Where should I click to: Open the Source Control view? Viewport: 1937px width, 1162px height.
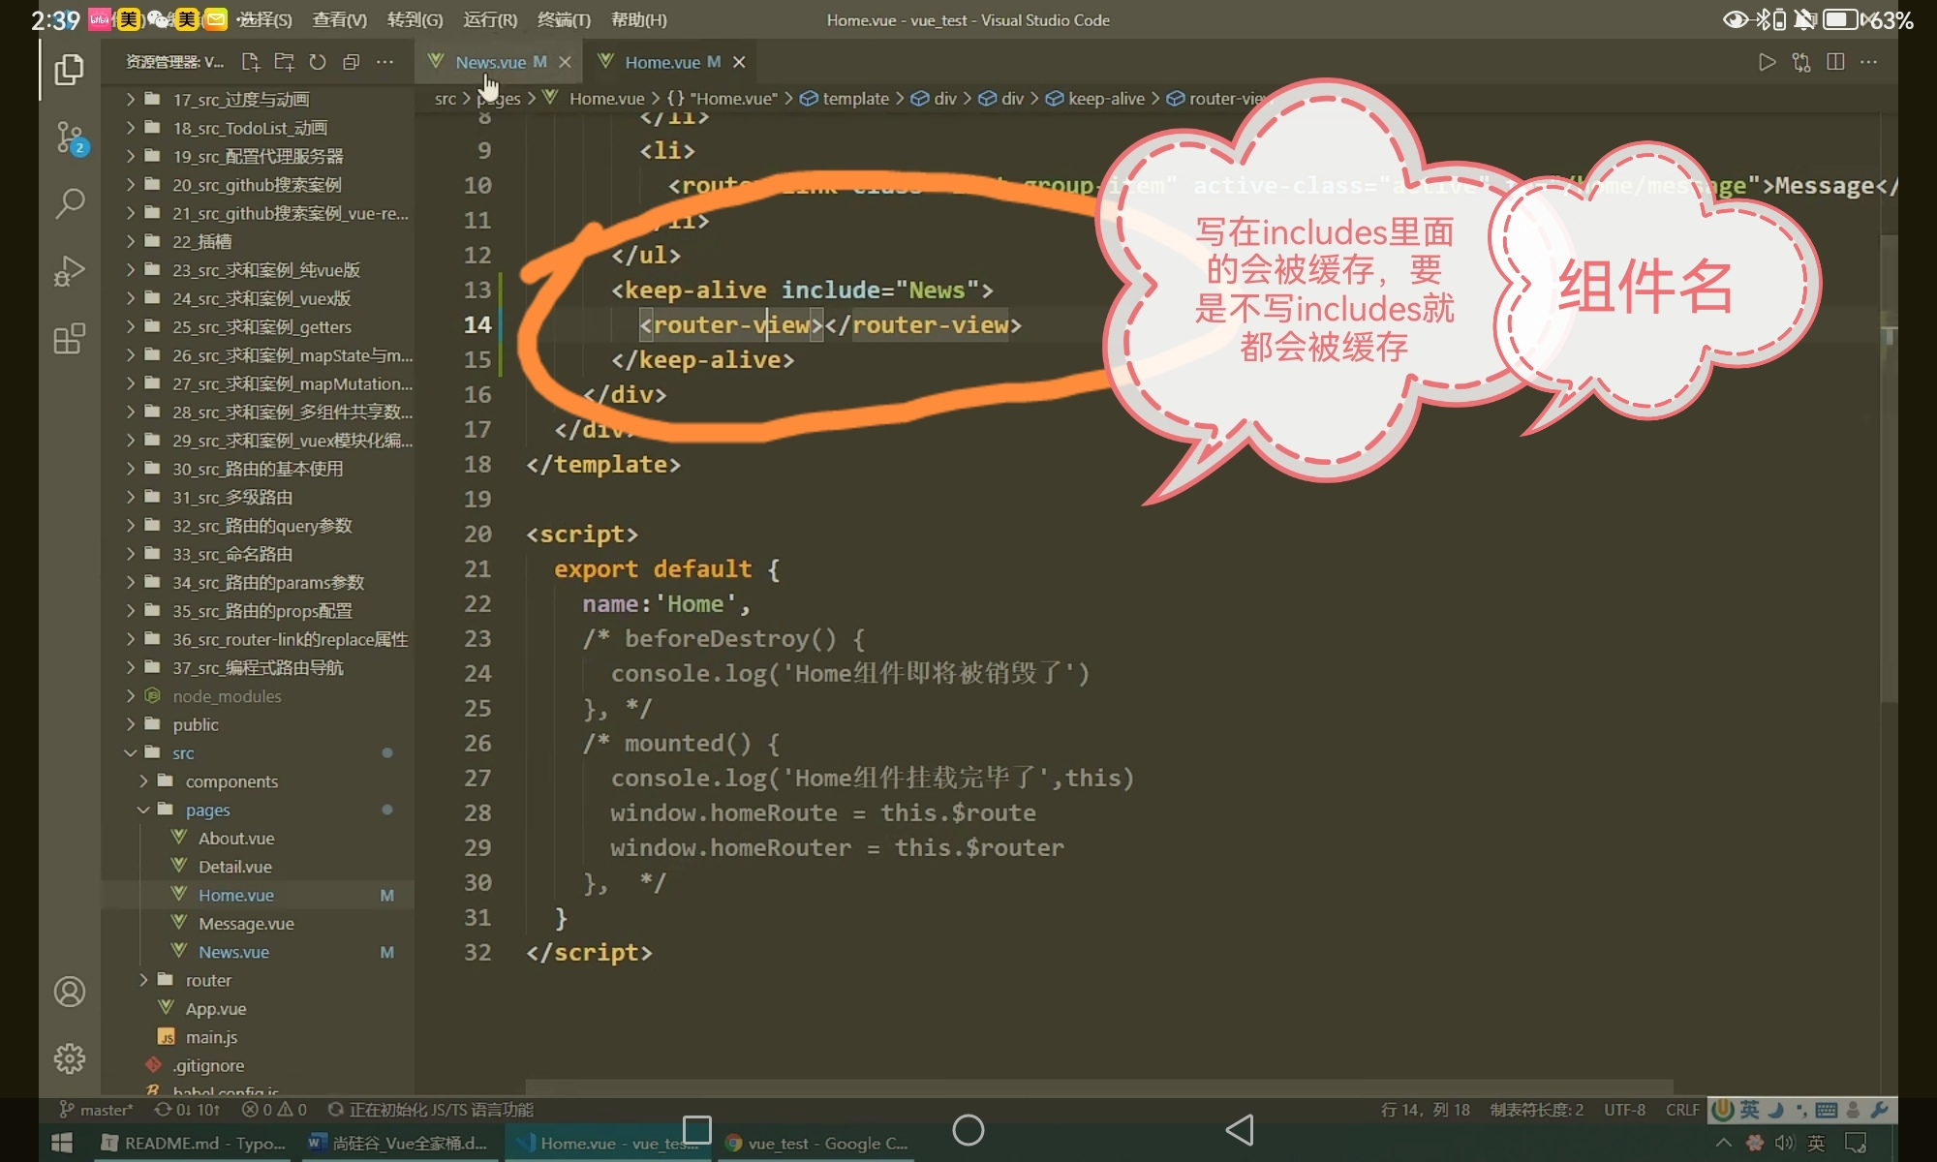(x=69, y=138)
